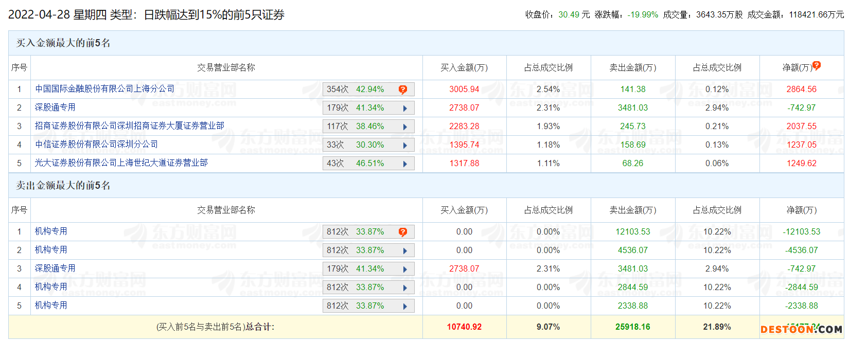Click arrow icon in fifth sell-table 机构专用 row
849x341 pixels.
(405, 307)
